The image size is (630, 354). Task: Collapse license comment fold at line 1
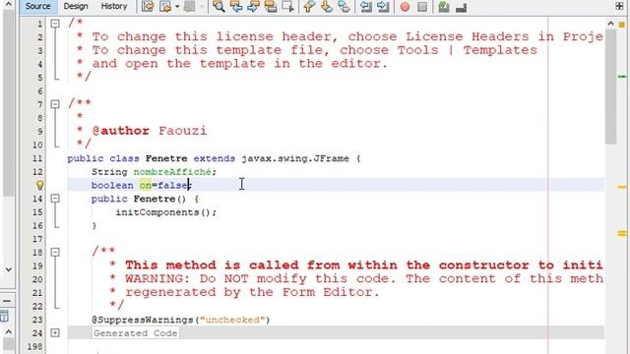coord(55,24)
